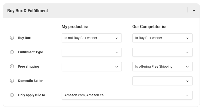This screenshot has height=110, width=203.
Task: Click the Buy Box info icon
Action: coord(12,38)
